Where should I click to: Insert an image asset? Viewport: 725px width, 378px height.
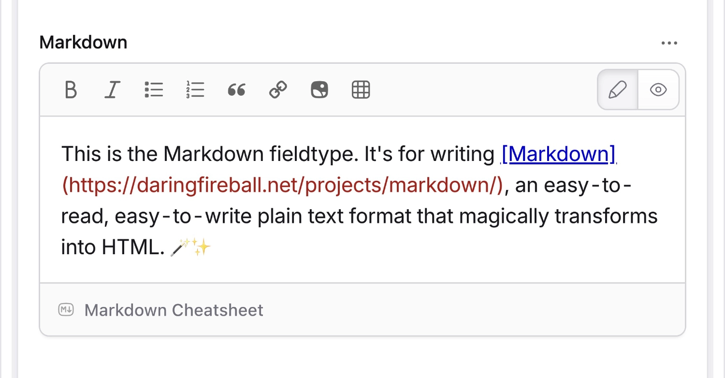[319, 89]
